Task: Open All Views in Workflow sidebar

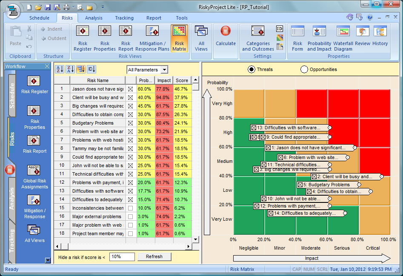Action: 34,233
